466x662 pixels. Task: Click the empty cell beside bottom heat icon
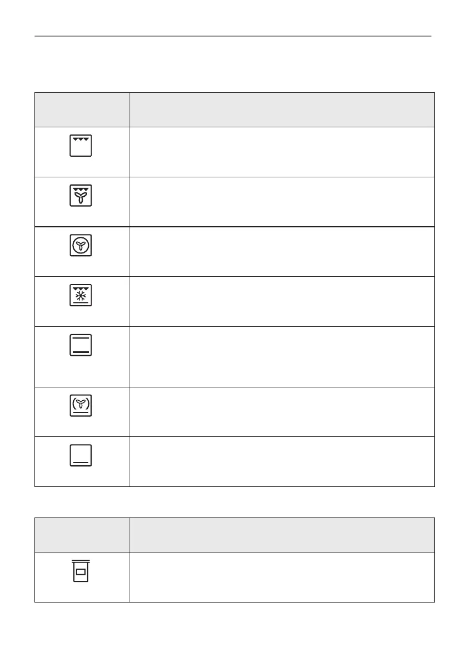tap(282, 461)
